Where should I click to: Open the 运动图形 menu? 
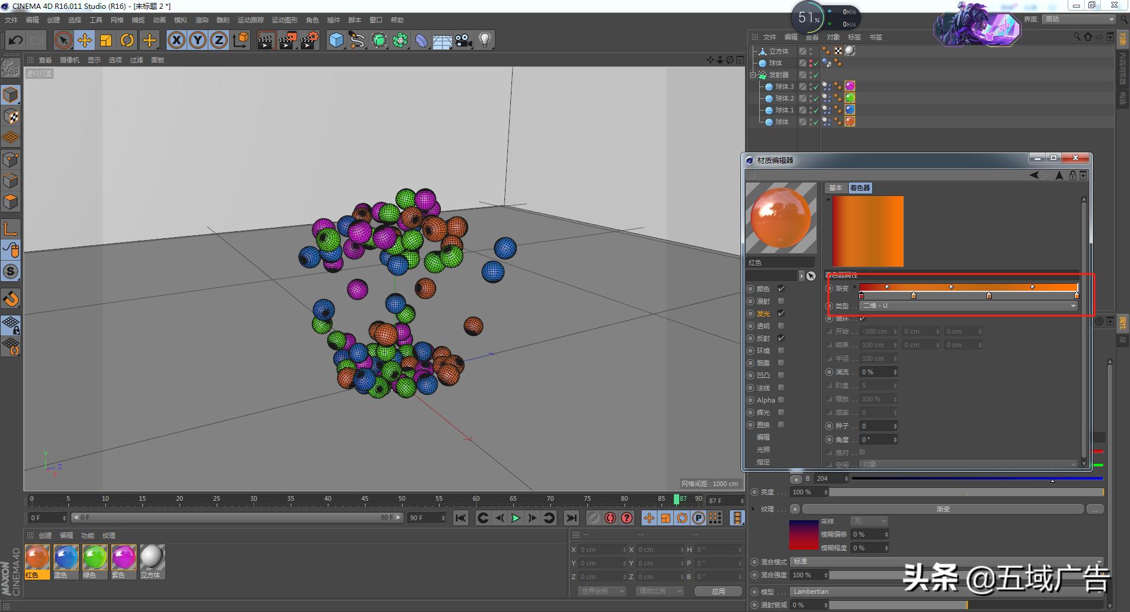(284, 20)
